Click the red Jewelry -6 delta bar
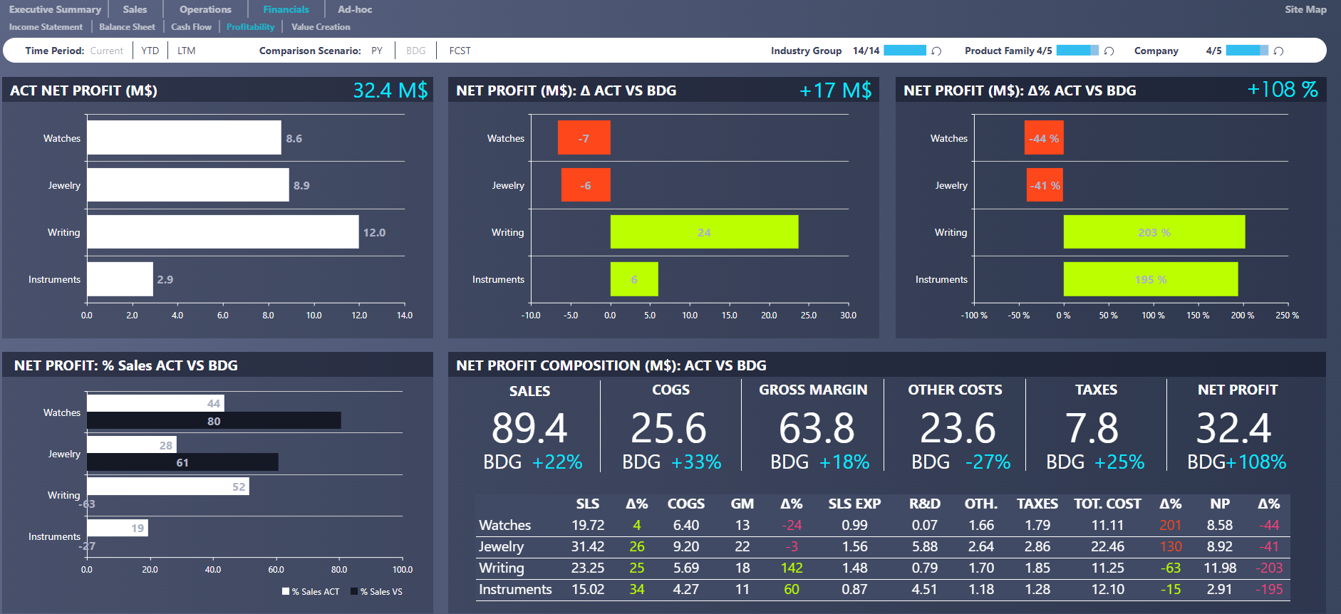Screen dimensions: 1341x614 pos(586,184)
